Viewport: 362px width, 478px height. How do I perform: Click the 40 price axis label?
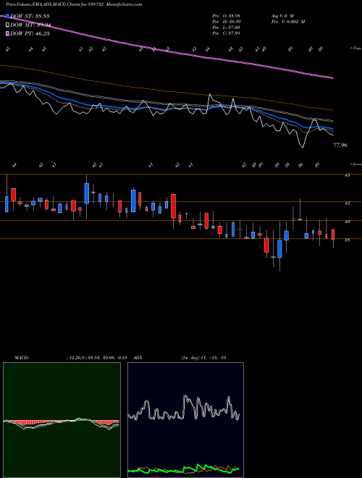click(347, 222)
